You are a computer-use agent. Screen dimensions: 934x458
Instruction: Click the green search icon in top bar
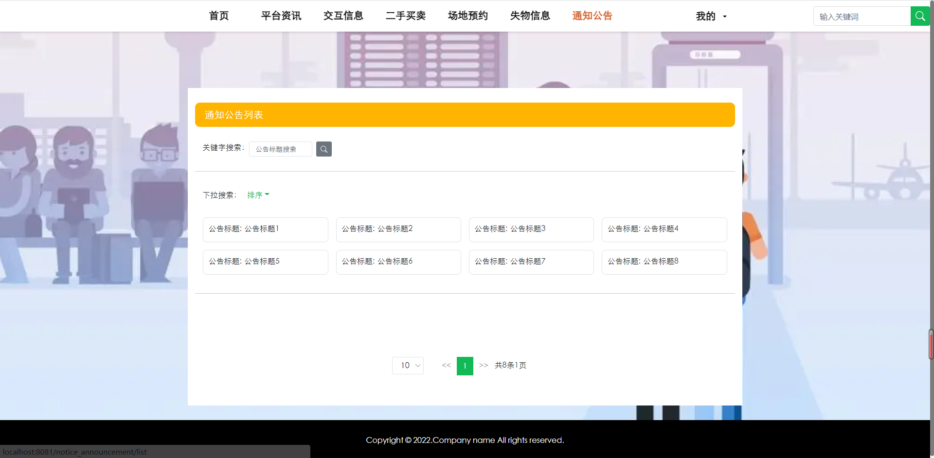(920, 16)
